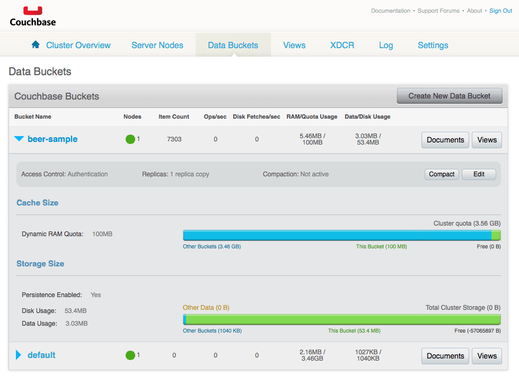Select the Data Buckets tab
Screen dimensions: 519x376
(x=233, y=46)
